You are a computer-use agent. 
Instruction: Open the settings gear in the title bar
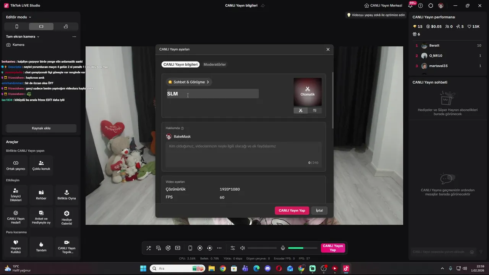pos(431,6)
